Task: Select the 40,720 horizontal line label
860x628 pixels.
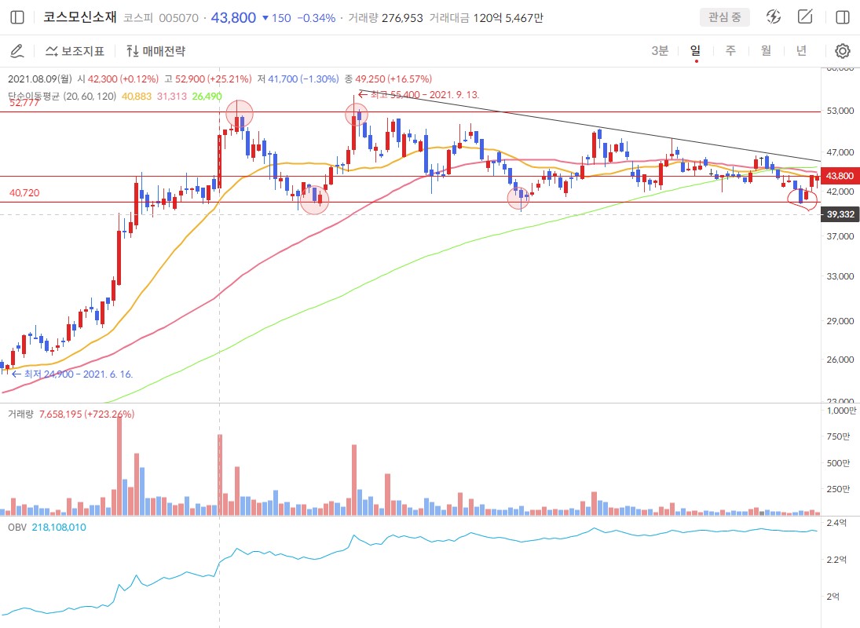Action: [x=24, y=193]
